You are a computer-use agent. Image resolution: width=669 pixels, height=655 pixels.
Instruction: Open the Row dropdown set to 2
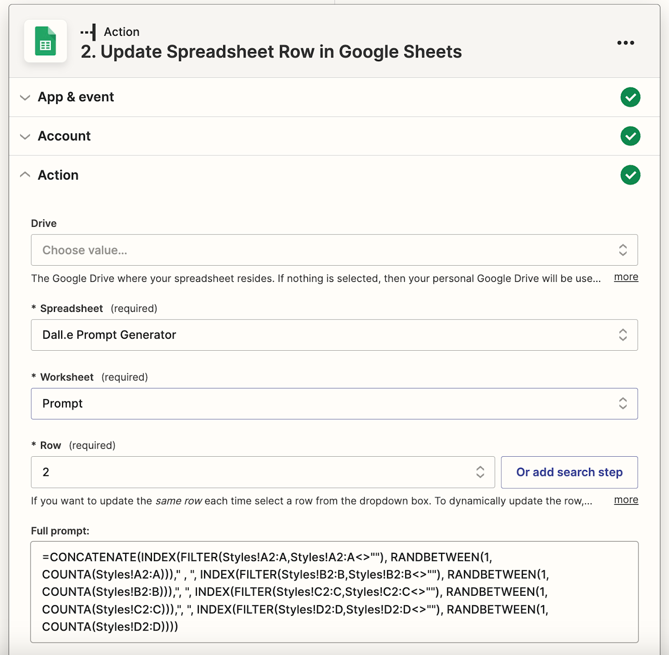pyautogui.click(x=258, y=472)
